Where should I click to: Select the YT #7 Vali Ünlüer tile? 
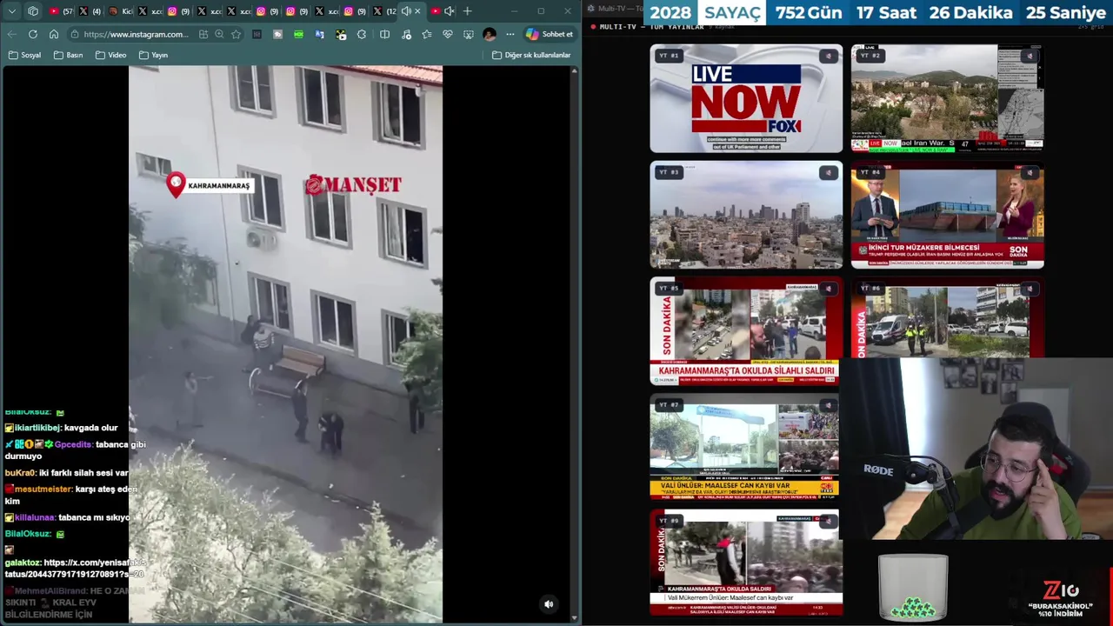(x=746, y=447)
